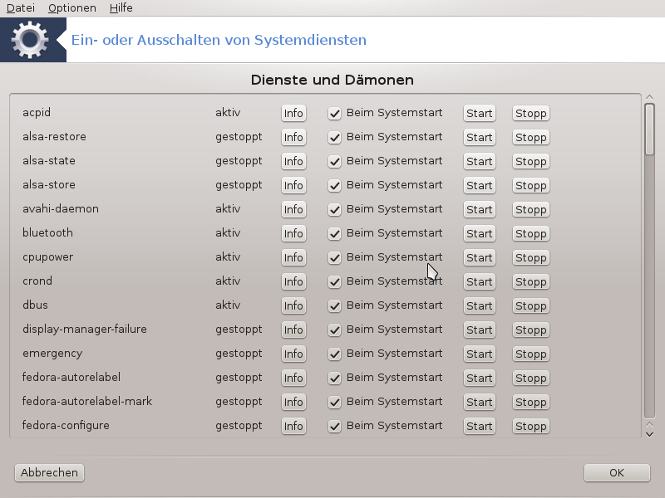The width and height of the screenshot is (665, 498).
Task: Show Info for the cpupower service
Action: point(293,257)
